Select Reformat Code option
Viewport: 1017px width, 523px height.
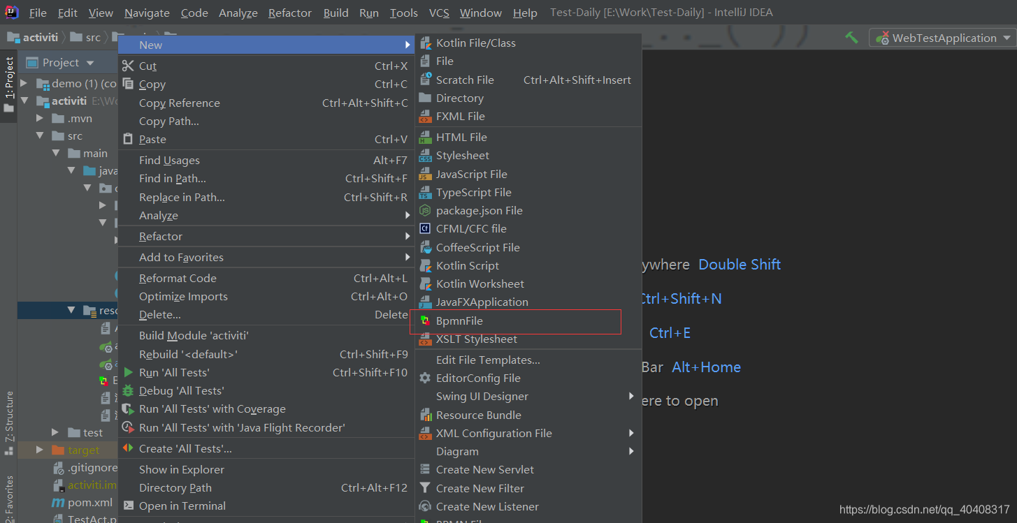click(x=266, y=279)
